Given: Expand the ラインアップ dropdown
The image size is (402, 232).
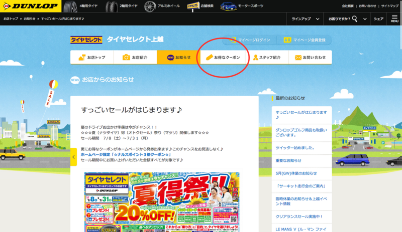Looking at the screenshot, I should pyautogui.click(x=306, y=19).
